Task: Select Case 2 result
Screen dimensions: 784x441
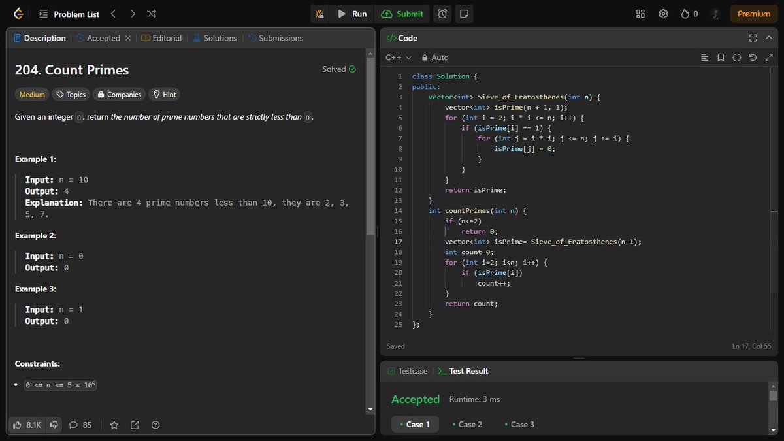Action: [466, 425]
